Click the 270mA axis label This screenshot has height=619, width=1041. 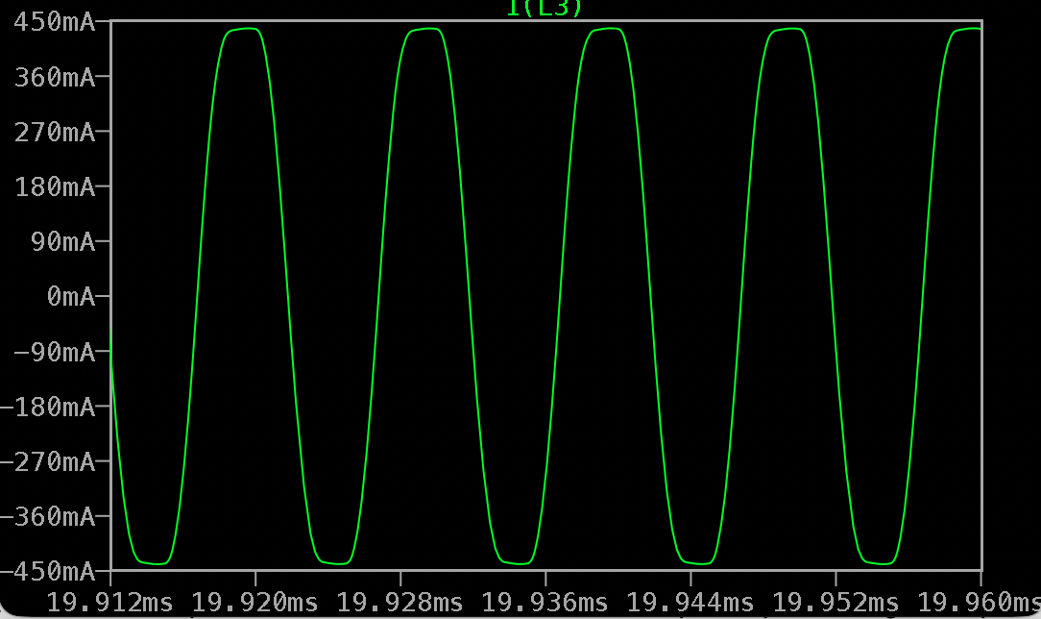coord(55,133)
